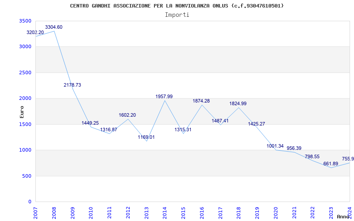Click the data label 1425.27
This screenshot has width=354, height=221.
coord(257,124)
